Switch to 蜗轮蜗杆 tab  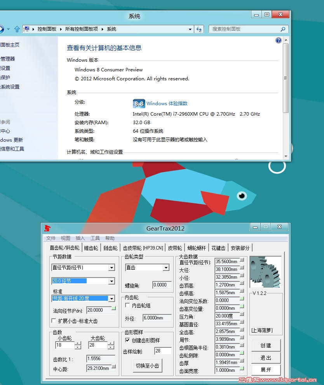coord(197,248)
